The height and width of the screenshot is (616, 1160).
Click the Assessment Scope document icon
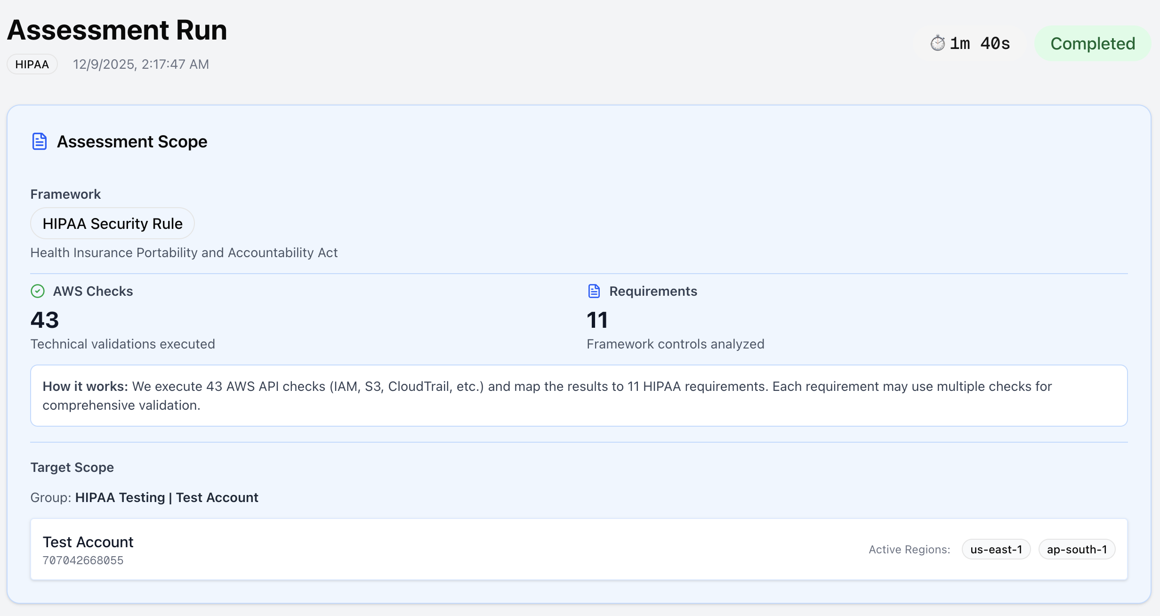tap(39, 141)
